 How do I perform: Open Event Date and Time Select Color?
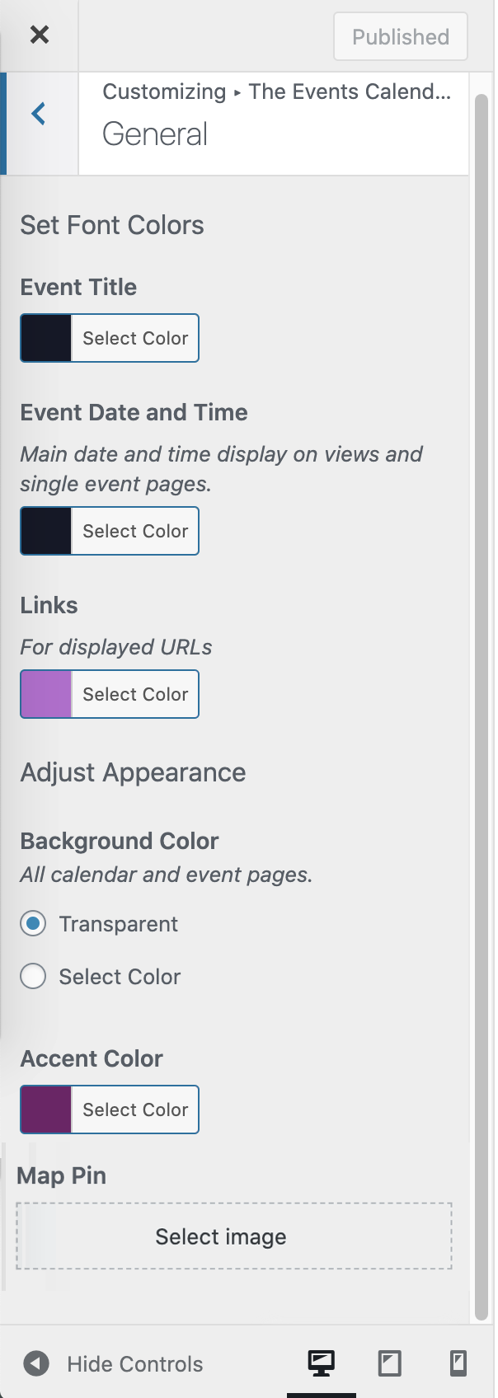click(x=135, y=531)
